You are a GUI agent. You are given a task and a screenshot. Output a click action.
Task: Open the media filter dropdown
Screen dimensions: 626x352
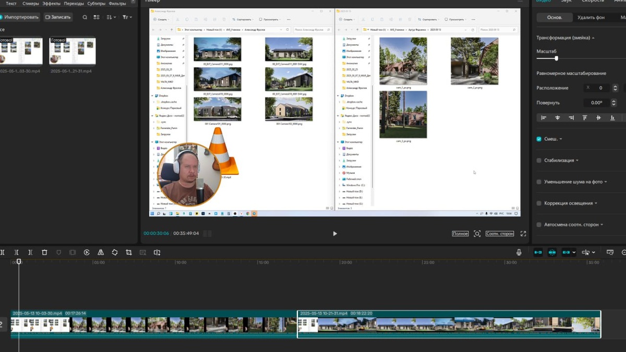pos(127,17)
